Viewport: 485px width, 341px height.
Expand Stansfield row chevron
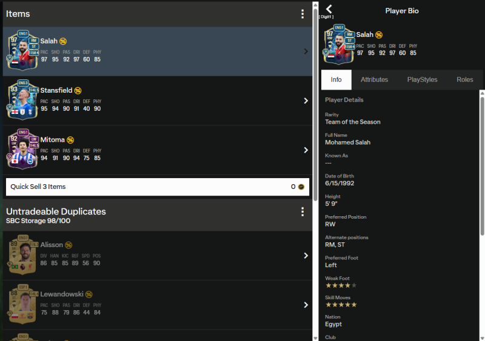click(306, 101)
